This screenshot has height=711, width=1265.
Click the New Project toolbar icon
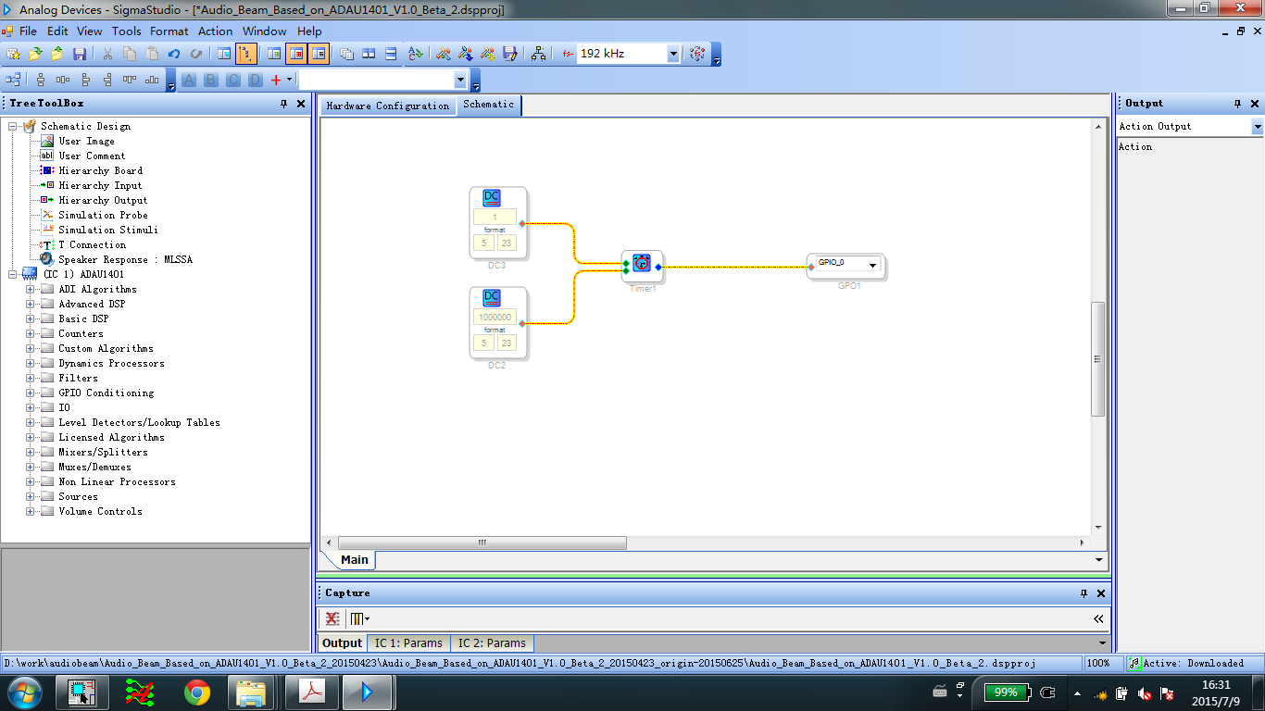(13, 54)
